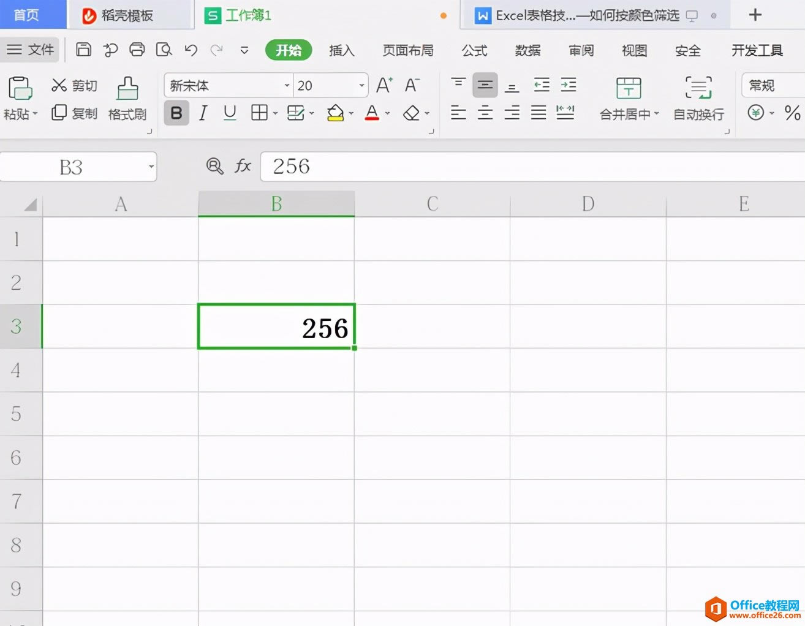
Task: Align text right horizontally
Action: click(512, 112)
